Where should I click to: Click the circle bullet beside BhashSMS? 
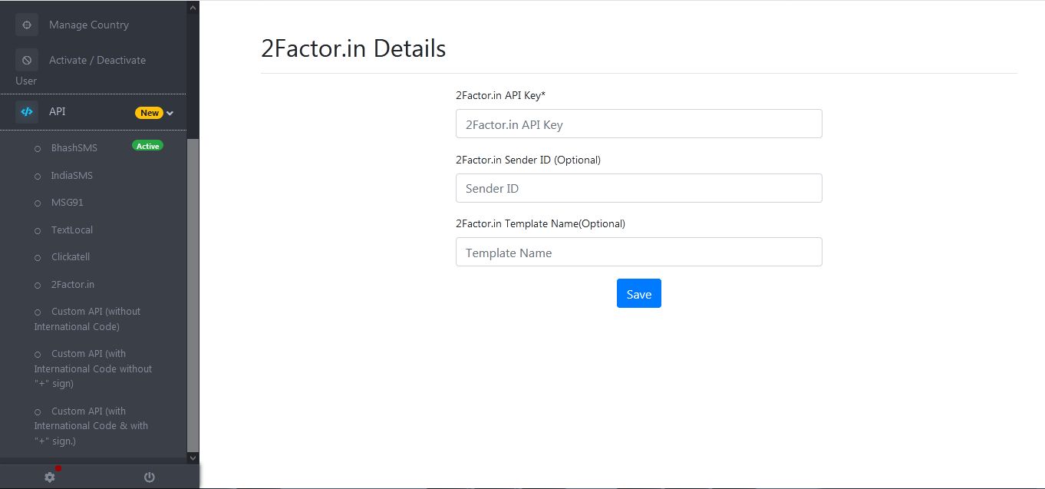(38, 148)
